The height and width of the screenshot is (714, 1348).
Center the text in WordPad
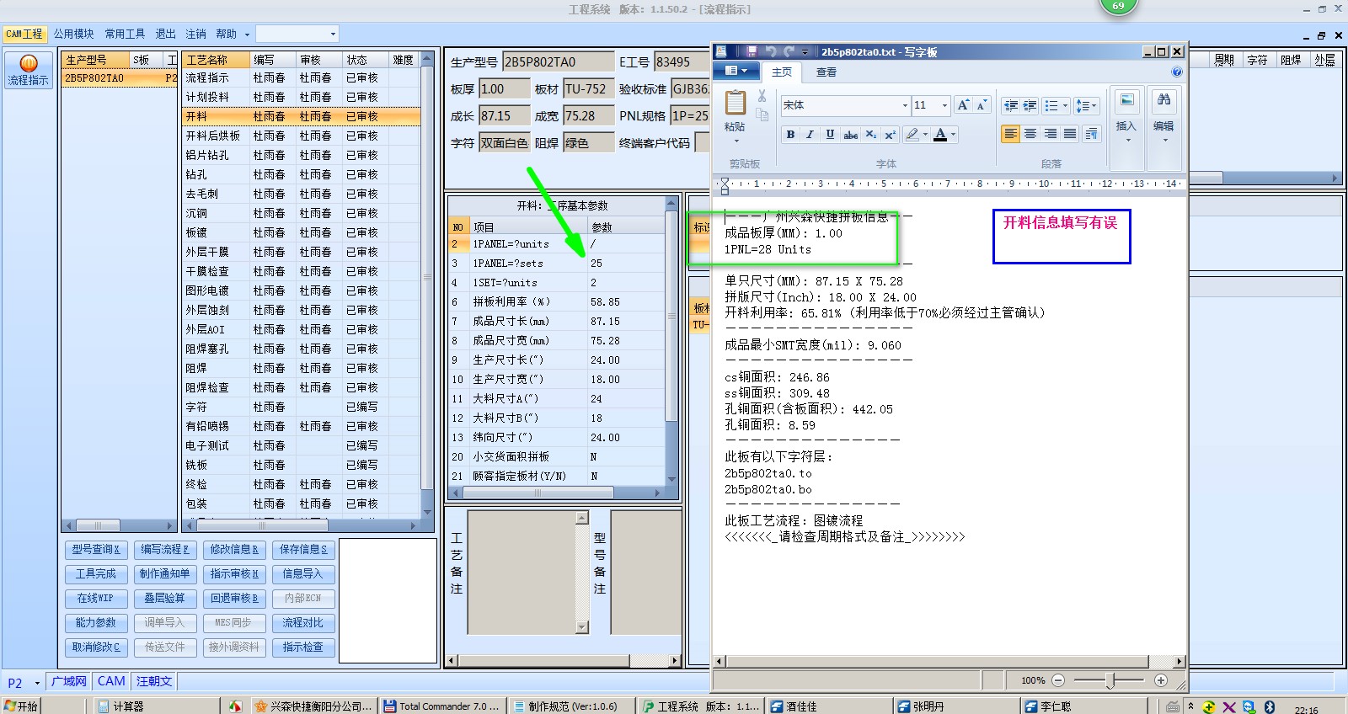tap(1030, 134)
